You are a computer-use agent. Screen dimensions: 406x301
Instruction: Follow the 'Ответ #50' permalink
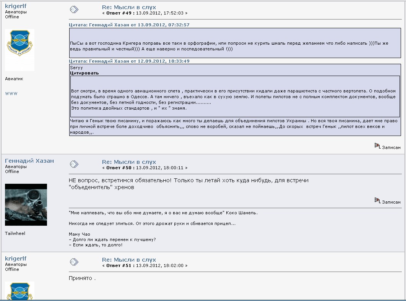tap(120, 168)
